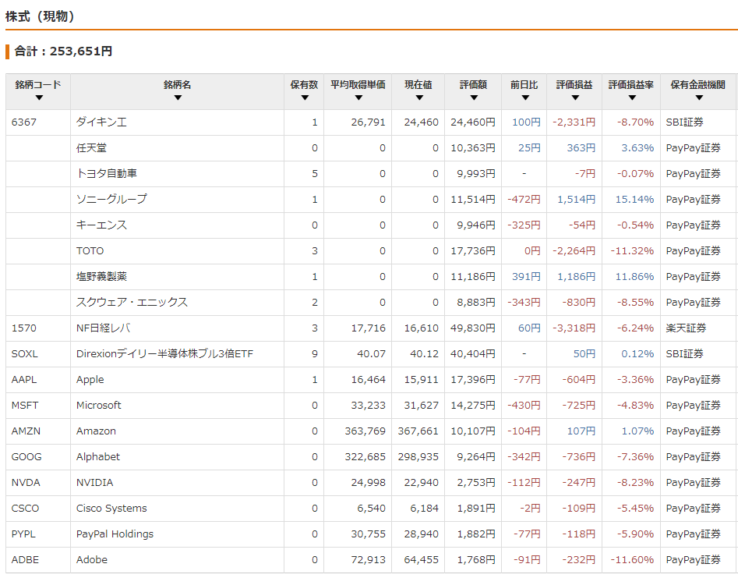Image resolution: width=738 pixels, height=578 pixels.
Task: Click ticker code NVDA
Action: (26, 482)
